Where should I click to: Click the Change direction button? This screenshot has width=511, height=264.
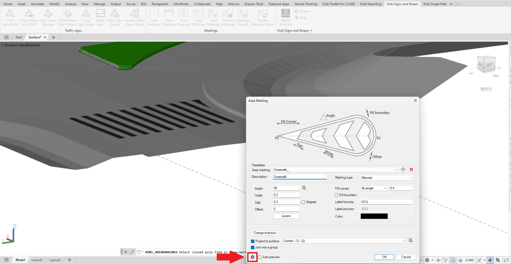pos(265,233)
